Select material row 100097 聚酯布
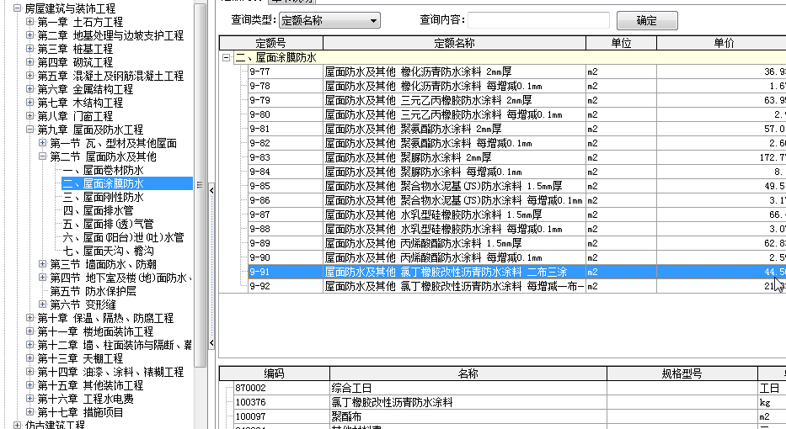This screenshot has height=429, width=786. click(510, 416)
